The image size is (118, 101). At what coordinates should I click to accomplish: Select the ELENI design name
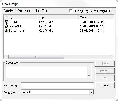coord(13,22)
